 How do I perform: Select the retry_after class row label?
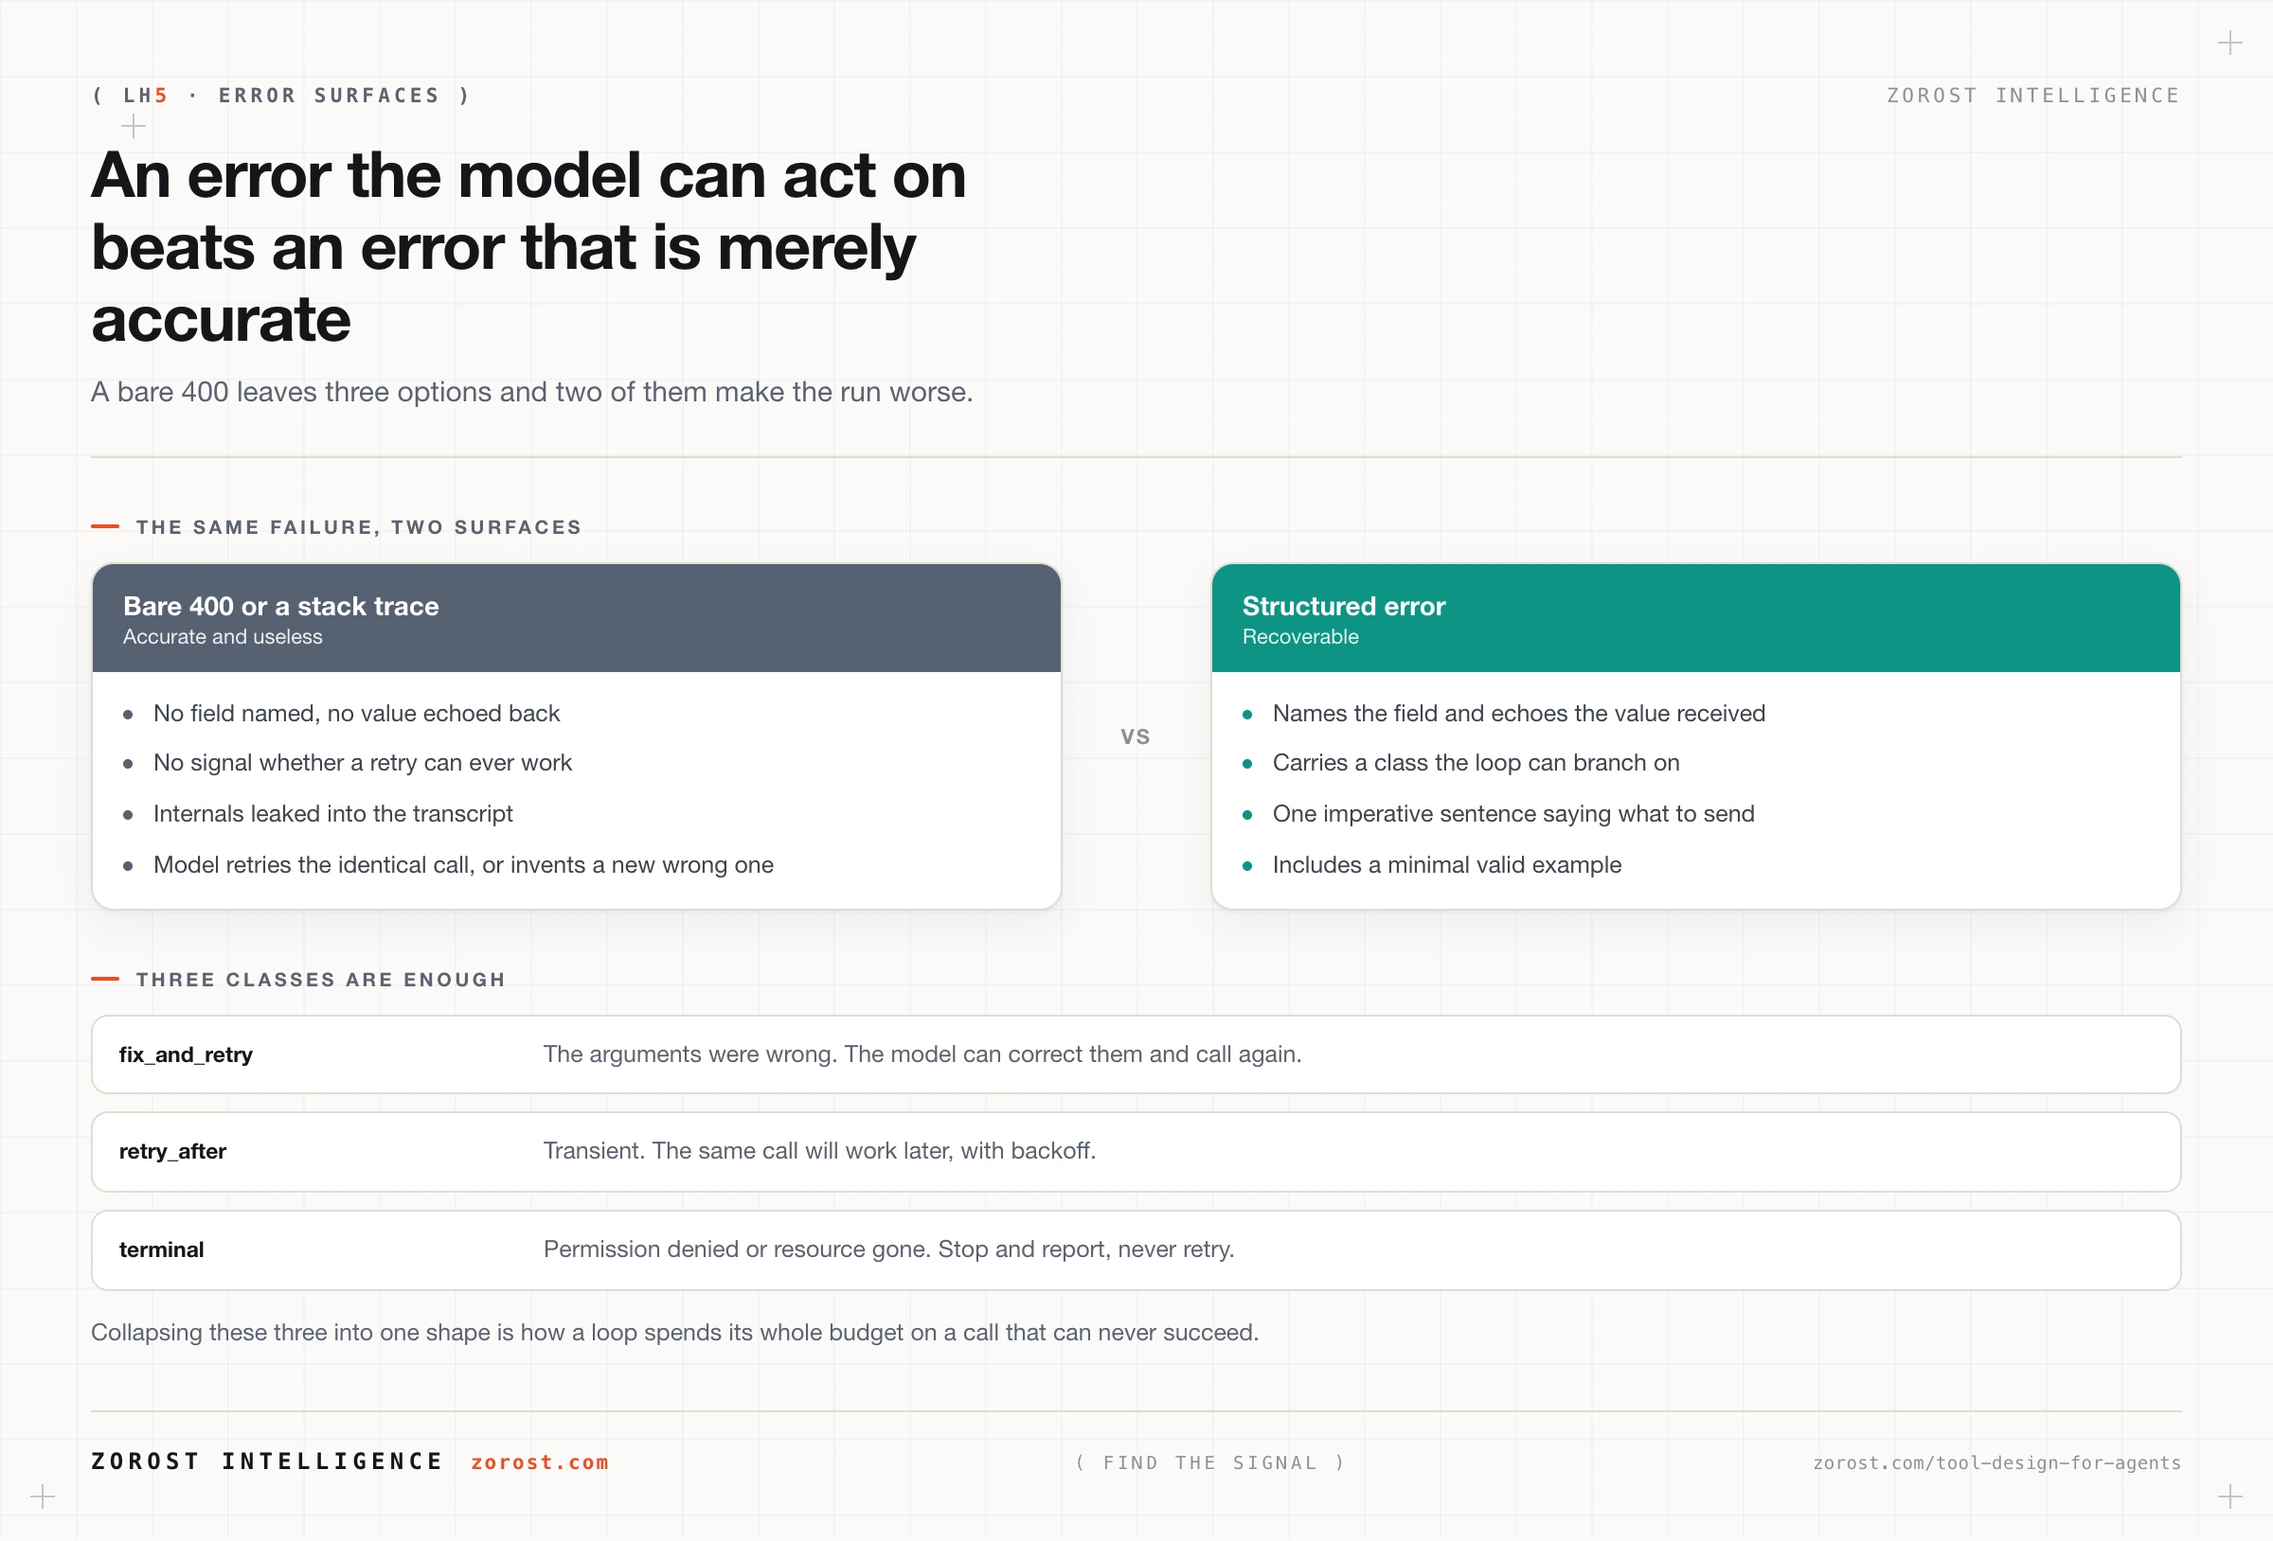pos(172,1151)
